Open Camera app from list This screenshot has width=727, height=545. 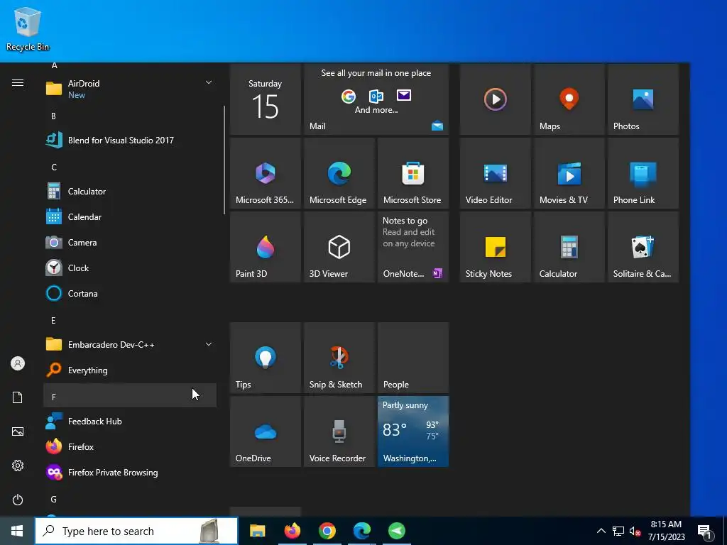pyautogui.click(x=130, y=243)
